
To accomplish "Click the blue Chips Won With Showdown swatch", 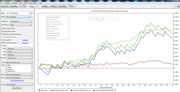I will coord(71,90).
